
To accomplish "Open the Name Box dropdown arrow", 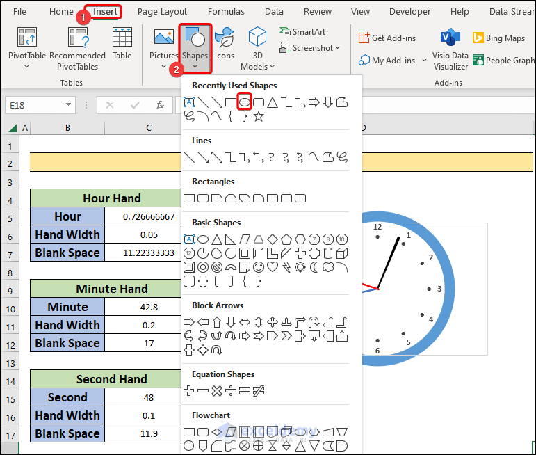I will point(68,104).
